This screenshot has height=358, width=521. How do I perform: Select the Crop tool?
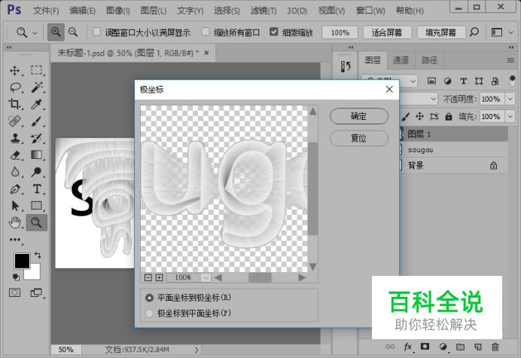(14, 105)
